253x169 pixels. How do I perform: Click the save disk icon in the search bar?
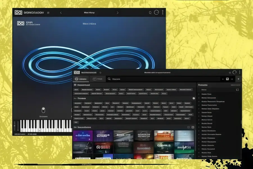227,79
